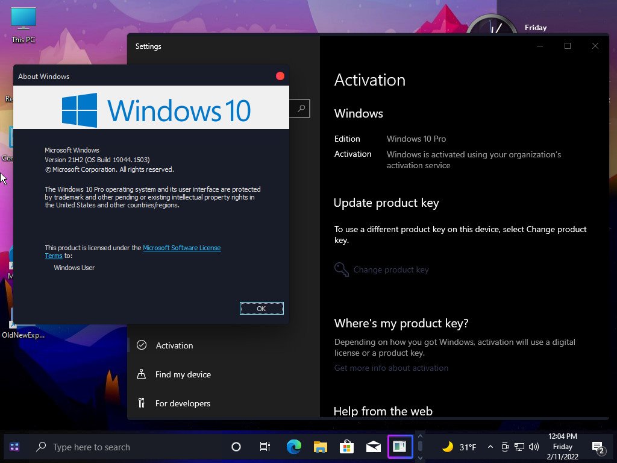Click the taskbar toolbar down arrow
This screenshot has height=463, width=617.
coord(420,458)
